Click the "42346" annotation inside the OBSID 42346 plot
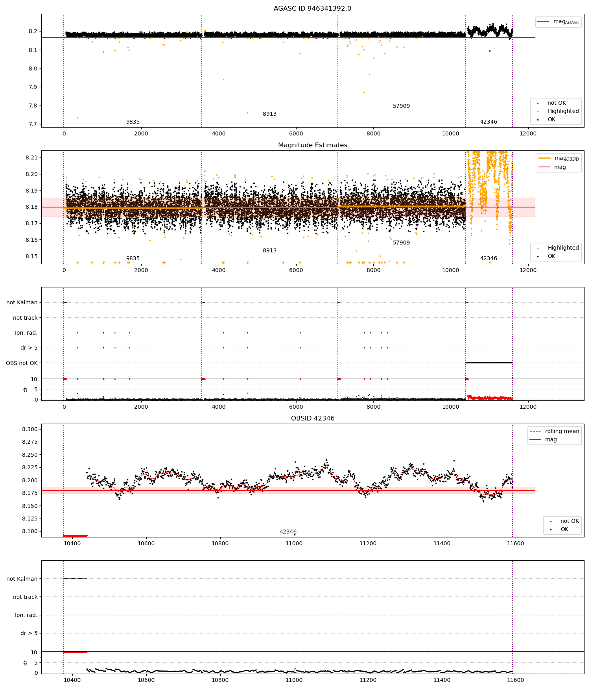 coord(288,532)
